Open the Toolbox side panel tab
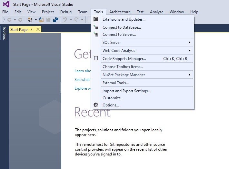229x169 pixels. point(5,33)
